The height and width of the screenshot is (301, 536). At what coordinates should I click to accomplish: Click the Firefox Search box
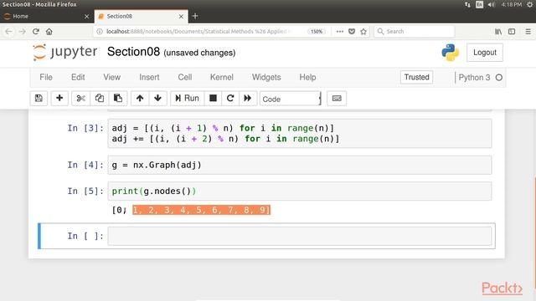coord(415,32)
